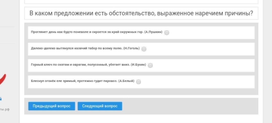The image size is (272, 123).
Task: Click the Следующий вопрос button
Action: click(100, 106)
